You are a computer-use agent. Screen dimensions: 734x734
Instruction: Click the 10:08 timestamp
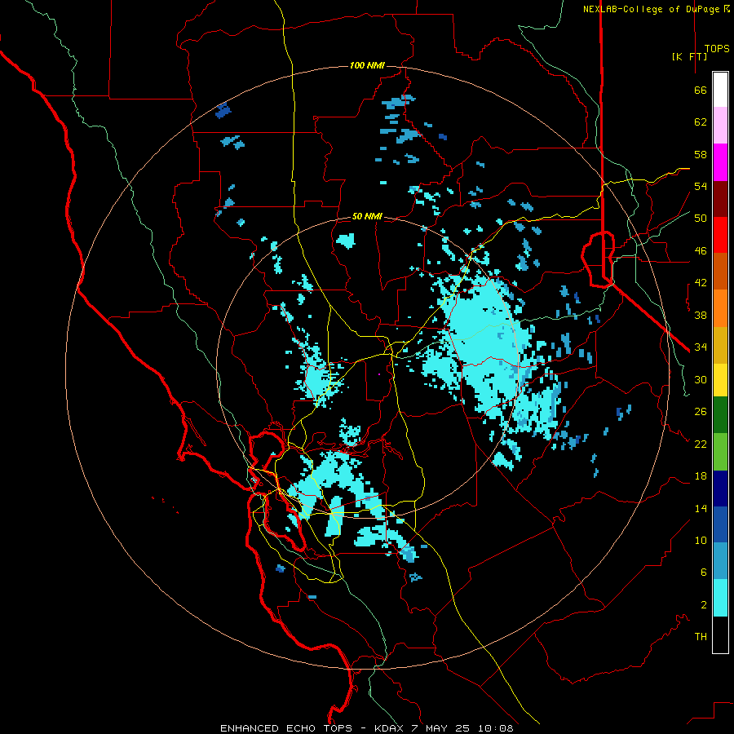point(495,728)
